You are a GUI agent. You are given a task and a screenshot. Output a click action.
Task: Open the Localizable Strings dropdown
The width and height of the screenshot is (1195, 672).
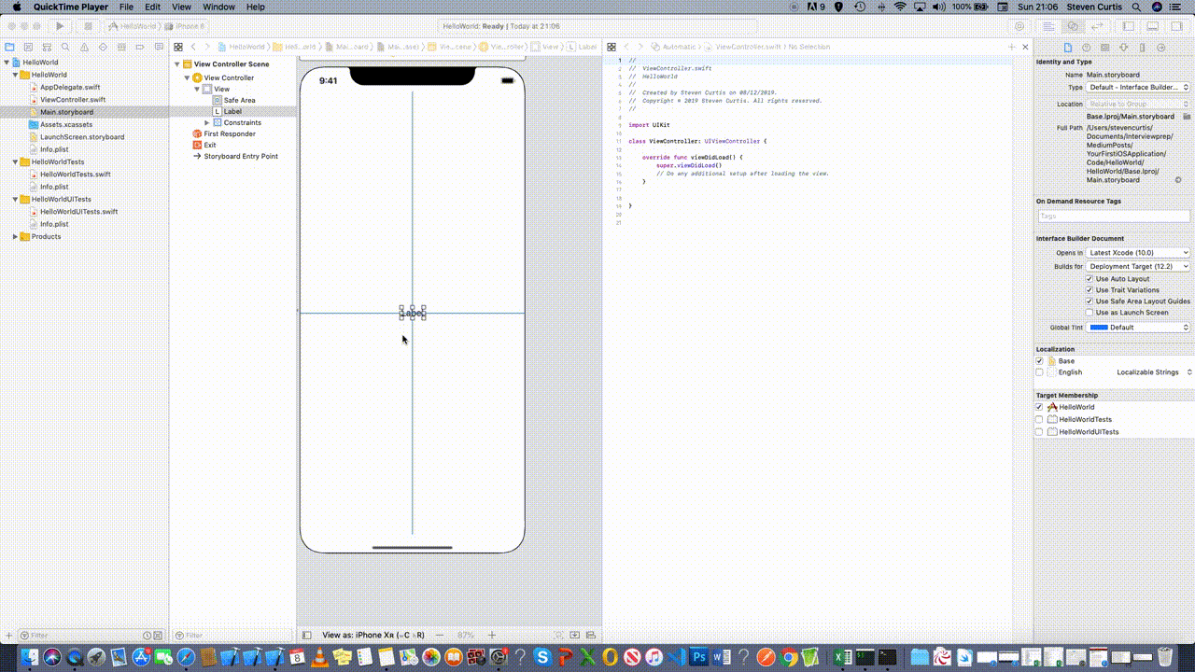click(x=1154, y=372)
